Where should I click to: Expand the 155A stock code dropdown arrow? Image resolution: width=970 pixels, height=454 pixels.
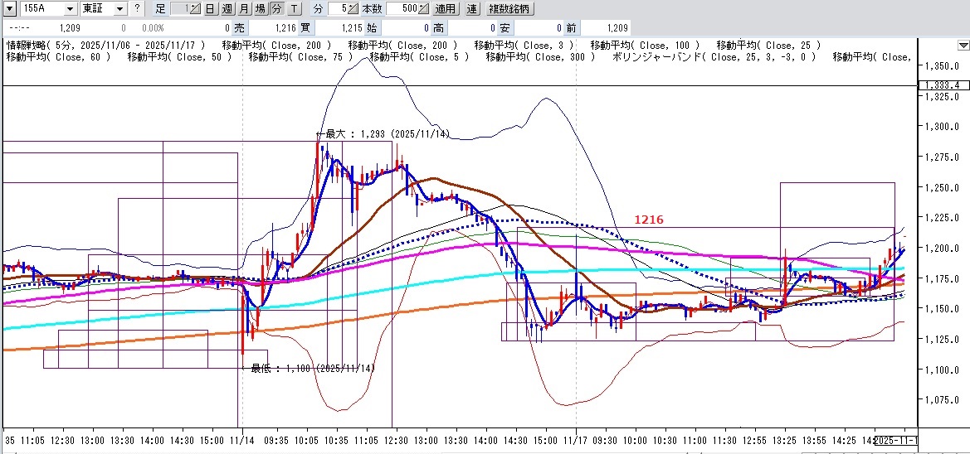click(x=70, y=8)
